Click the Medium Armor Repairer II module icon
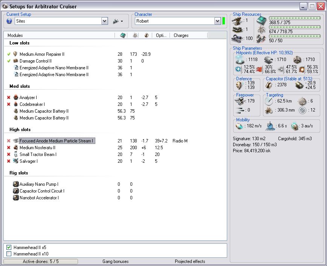Viewport: 327px width, 266px height. point(15,54)
